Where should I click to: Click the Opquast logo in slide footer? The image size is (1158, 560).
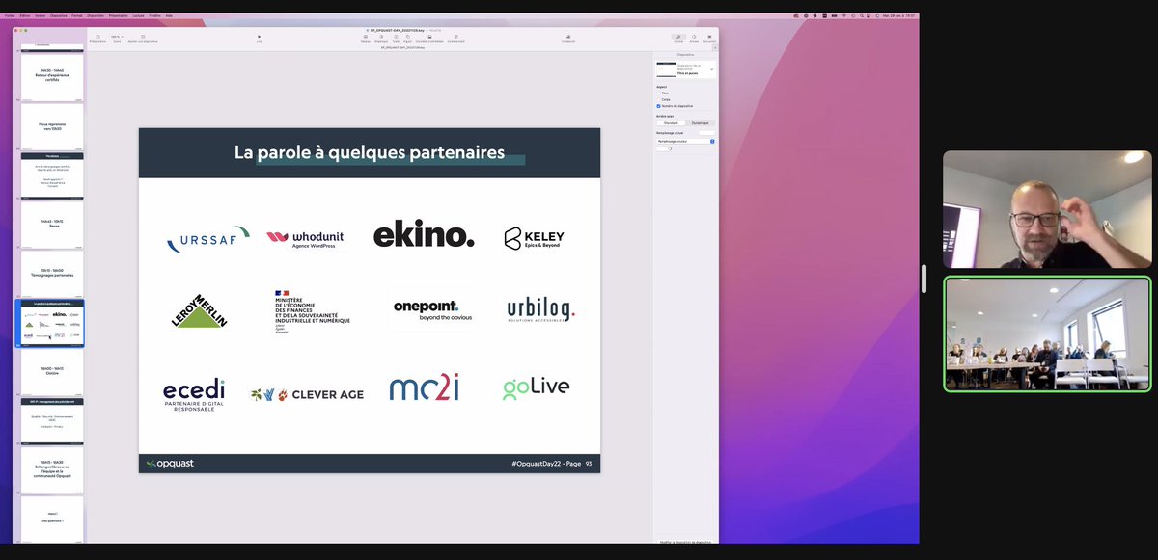point(170,464)
